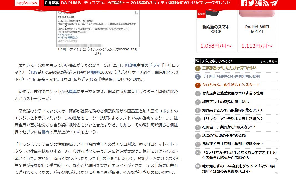Image resolution: width=296 pixels, height=174 pixels.
Task: Open the RSS feed icon
Action: pyautogui.click(x=265, y=3)
